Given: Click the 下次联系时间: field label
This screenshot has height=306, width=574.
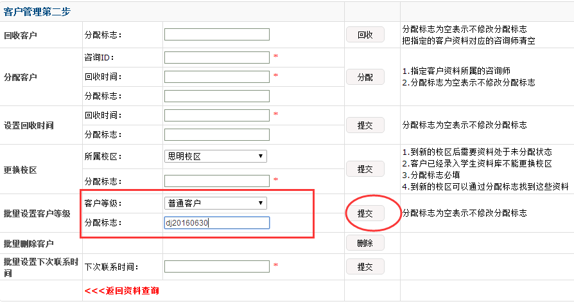Looking at the screenshot, I should tap(111, 267).
